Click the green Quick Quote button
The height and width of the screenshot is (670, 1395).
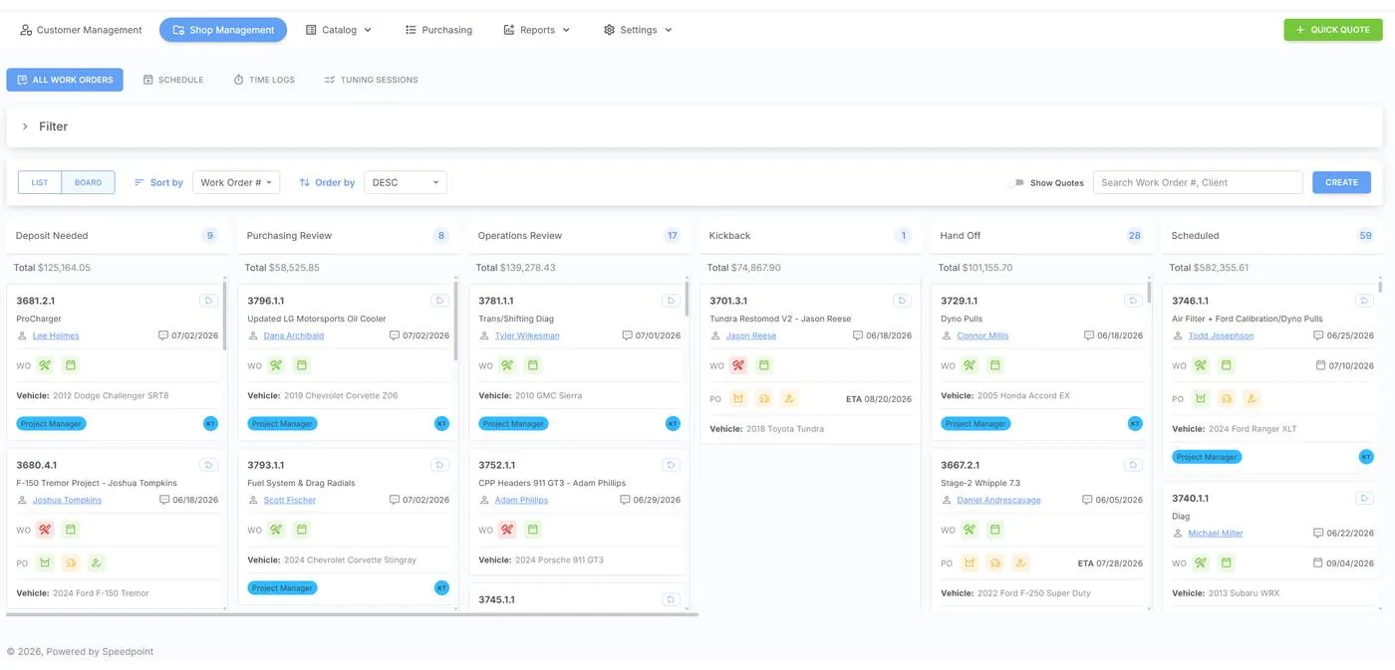1333,30
